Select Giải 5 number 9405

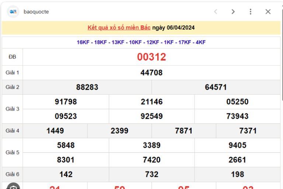click(237, 145)
